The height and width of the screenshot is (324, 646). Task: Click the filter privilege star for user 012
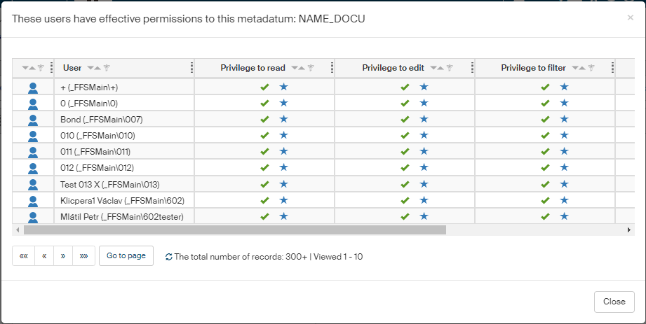[x=564, y=168]
